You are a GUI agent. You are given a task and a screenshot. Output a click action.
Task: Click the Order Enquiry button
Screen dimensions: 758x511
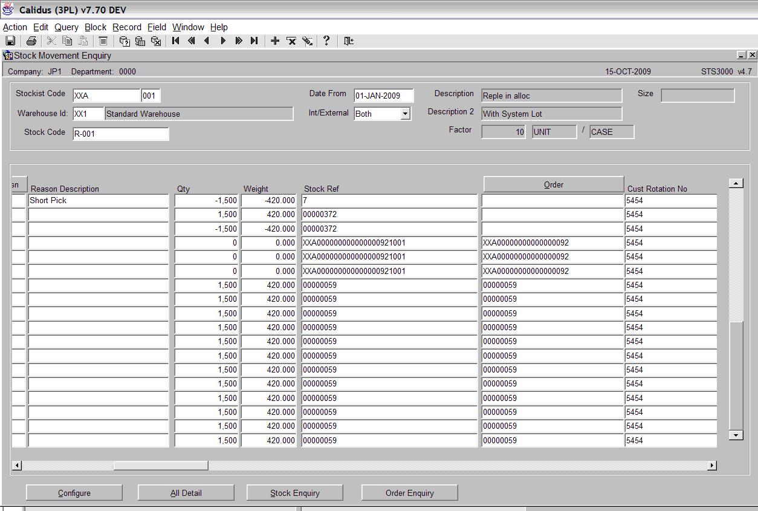pyautogui.click(x=410, y=493)
